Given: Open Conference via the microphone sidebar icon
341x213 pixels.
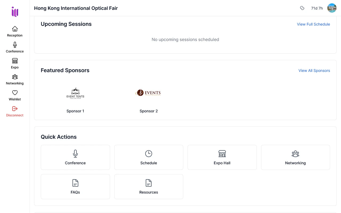Looking at the screenshot, I should pyautogui.click(x=15, y=45).
